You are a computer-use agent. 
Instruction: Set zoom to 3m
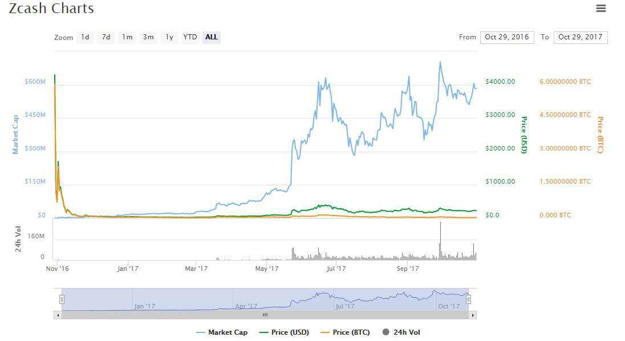(148, 37)
